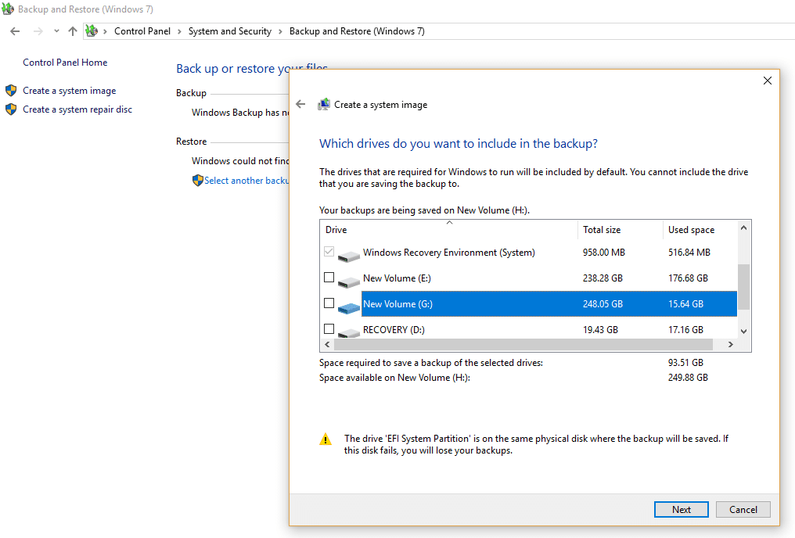Click the browser-style Back navigation arrow
Image resolution: width=795 pixels, height=538 pixels.
pos(15,31)
